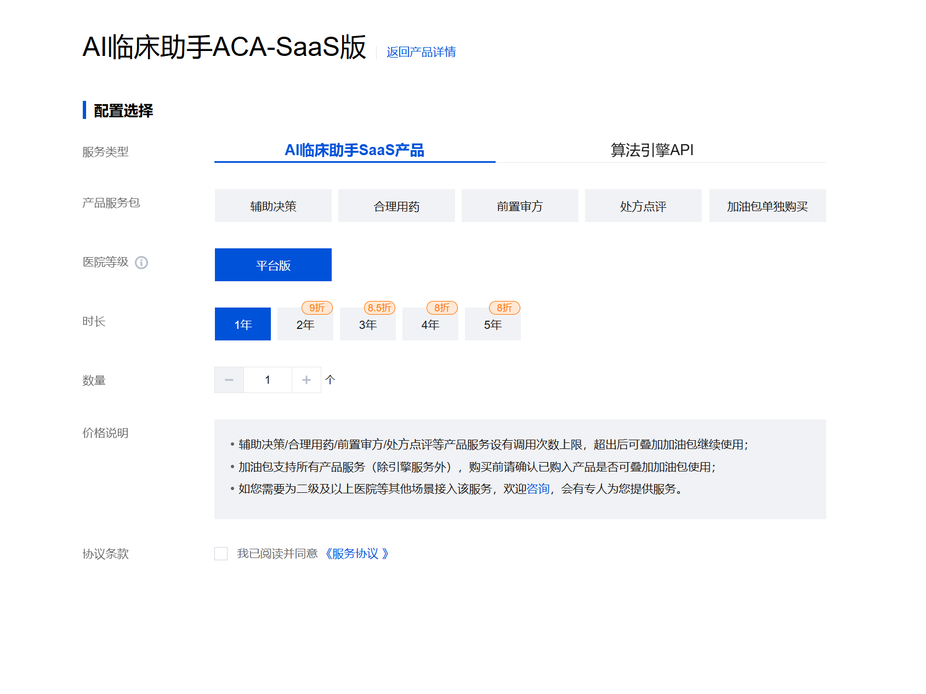Choose the 2年 duration option
926x694 pixels.
click(x=305, y=325)
